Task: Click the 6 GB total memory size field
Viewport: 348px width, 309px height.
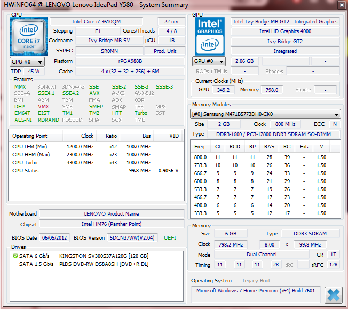Action: (231, 234)
